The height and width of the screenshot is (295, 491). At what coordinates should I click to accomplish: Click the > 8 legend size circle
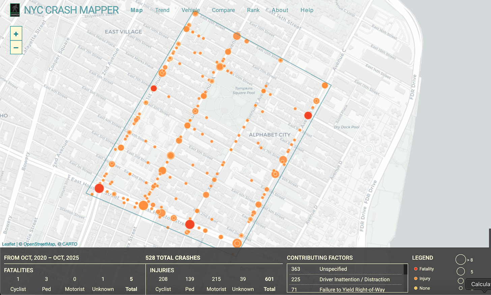pyautogui.click(x=461, y=260)
